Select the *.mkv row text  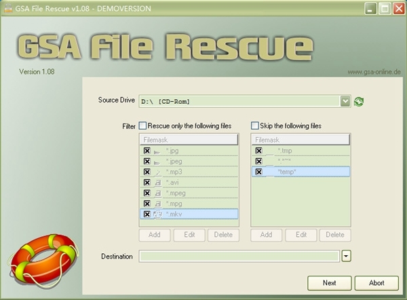click(174, 214)
